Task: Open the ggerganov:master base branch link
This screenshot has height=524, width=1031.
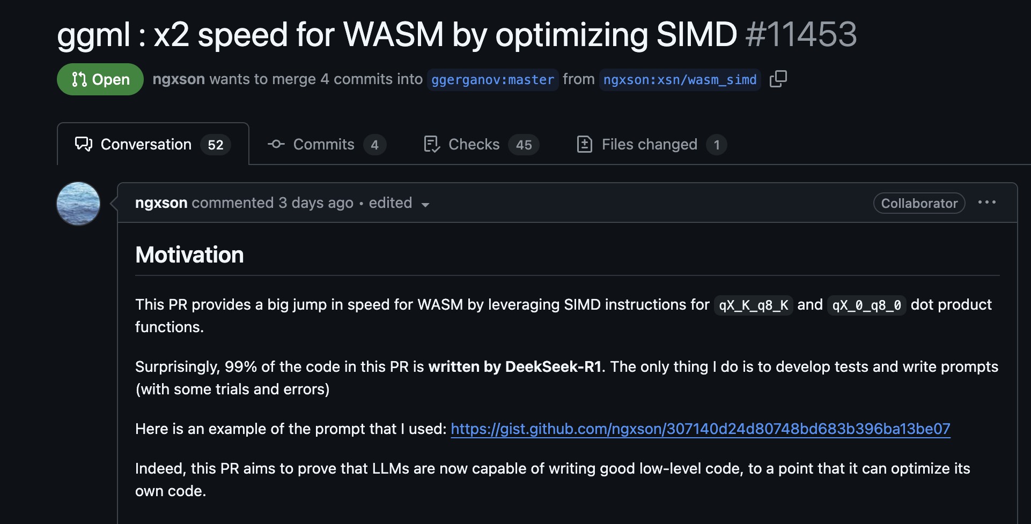Action: 492,80
